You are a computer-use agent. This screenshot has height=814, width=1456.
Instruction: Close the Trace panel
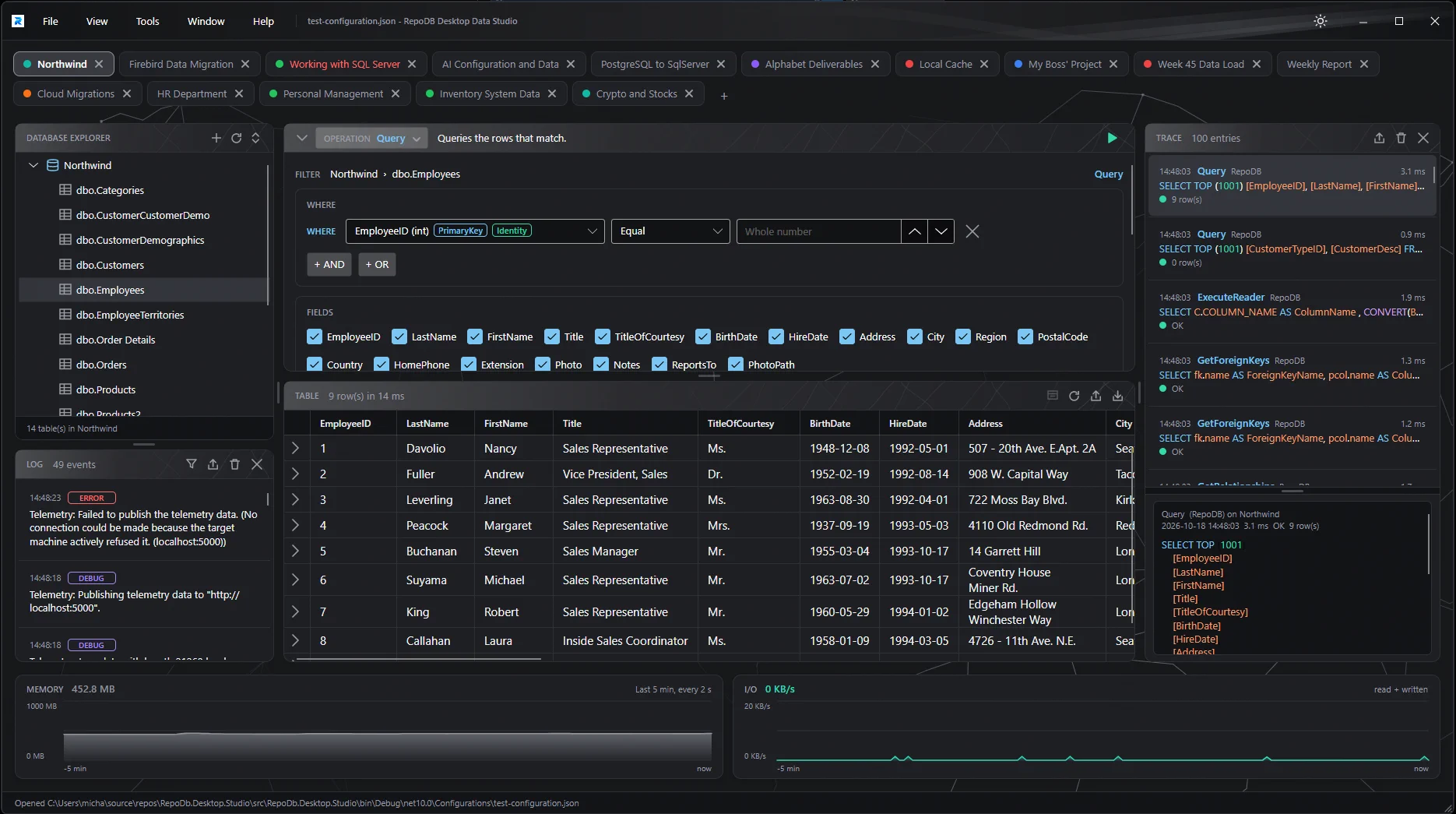point(1423,138)
